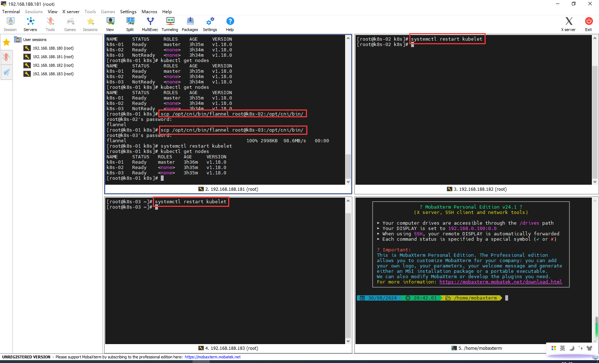
Task: Select the 3. 192.168.188.182 (root) pane tab
Action: coord(477,189)
